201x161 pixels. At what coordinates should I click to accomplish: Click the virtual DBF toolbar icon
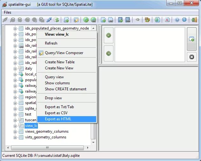[128, 20]
